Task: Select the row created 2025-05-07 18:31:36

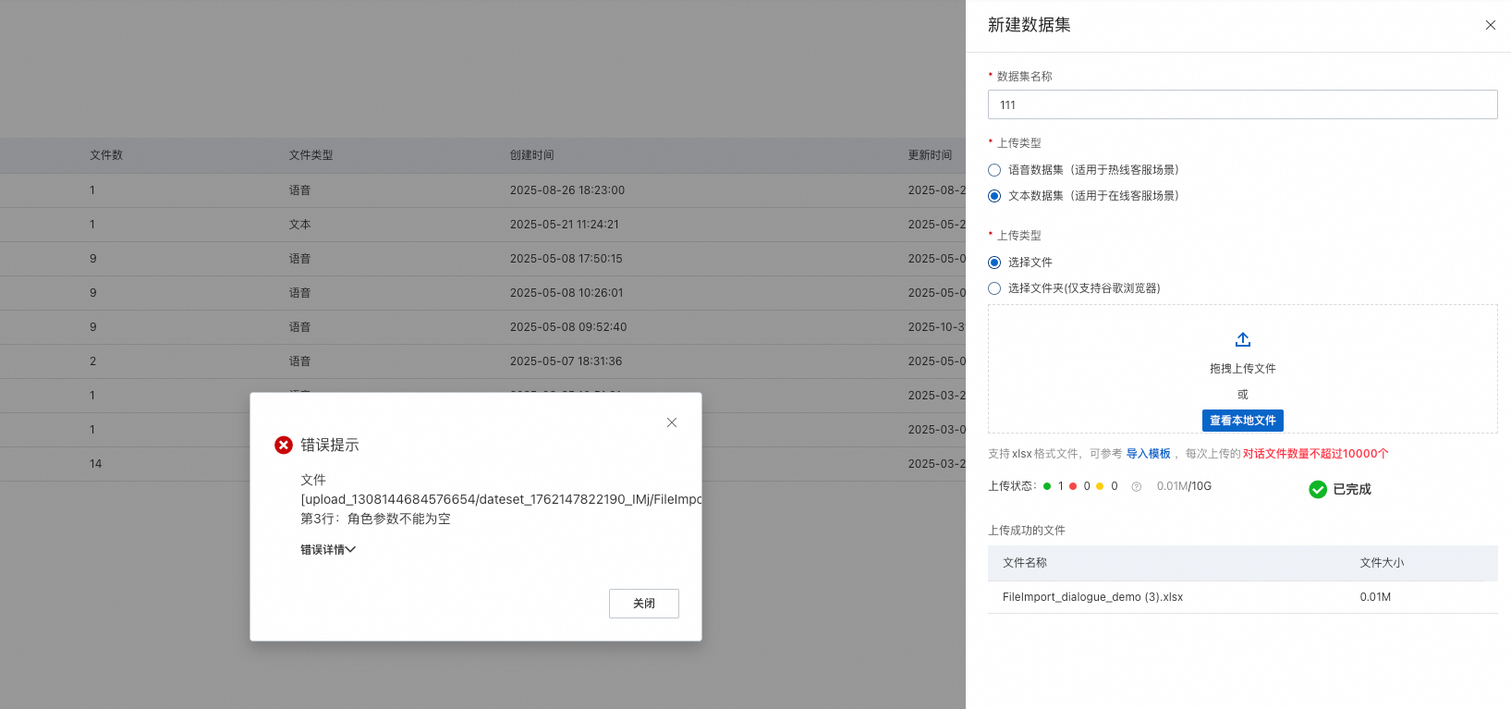Action: click(482, 361)
